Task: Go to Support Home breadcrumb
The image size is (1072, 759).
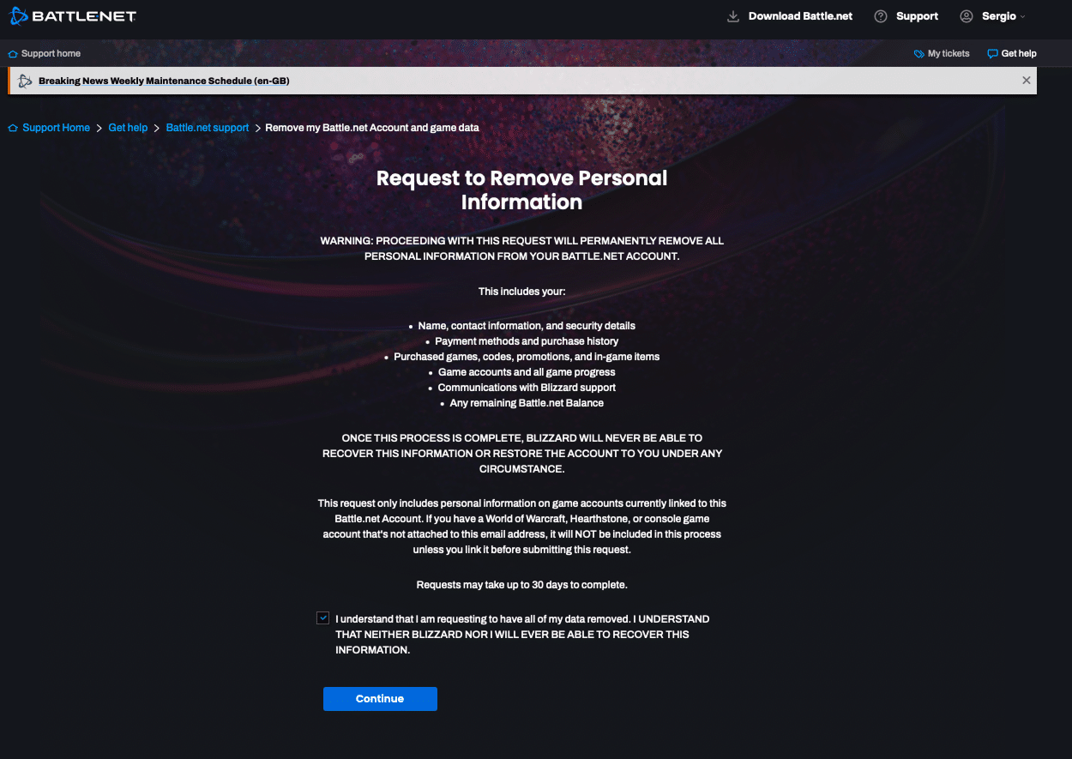Action: 56,128
